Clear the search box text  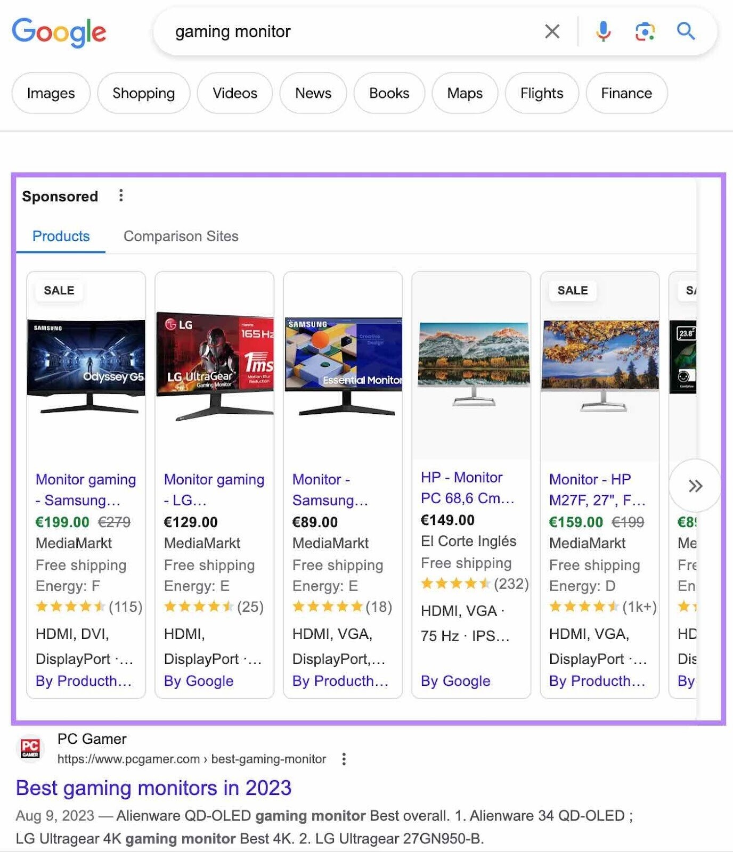[552, 31]
